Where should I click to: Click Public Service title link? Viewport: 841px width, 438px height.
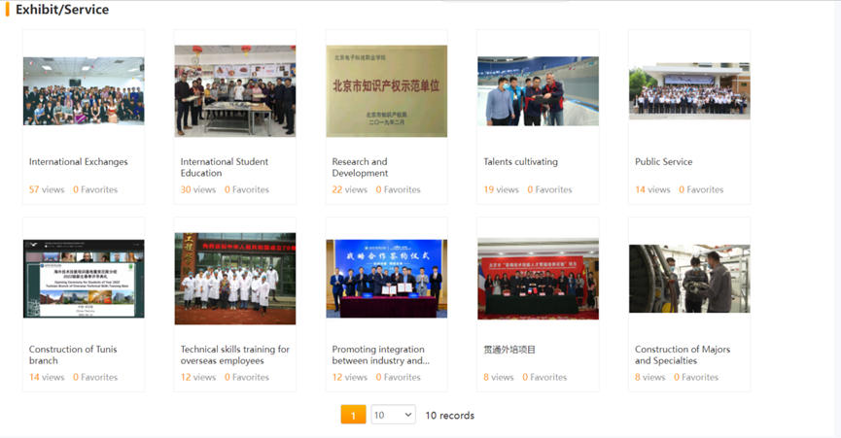663,162
